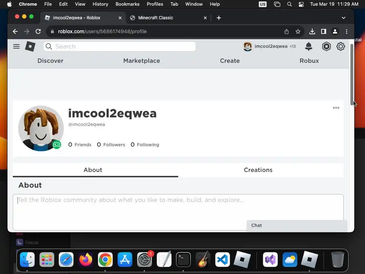Viewport: 365px width, 274px height.
Task: Launch GarageBand from the dock
Action: click(203, 259)
